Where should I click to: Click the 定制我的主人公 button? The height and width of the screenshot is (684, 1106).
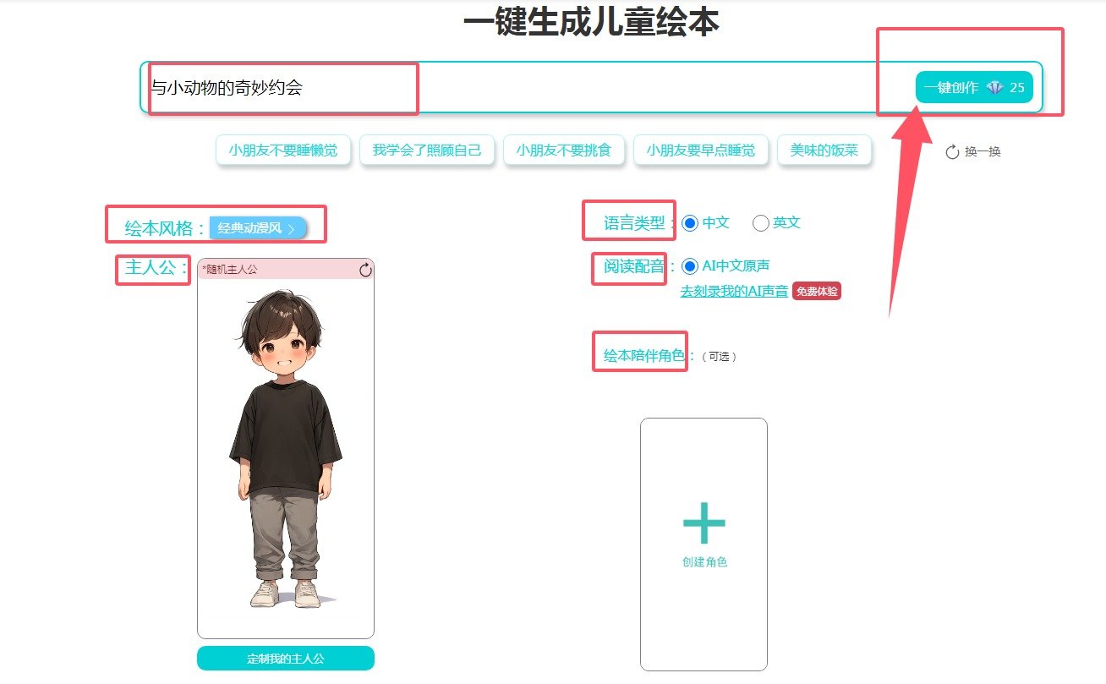click(x=286, y=658)
